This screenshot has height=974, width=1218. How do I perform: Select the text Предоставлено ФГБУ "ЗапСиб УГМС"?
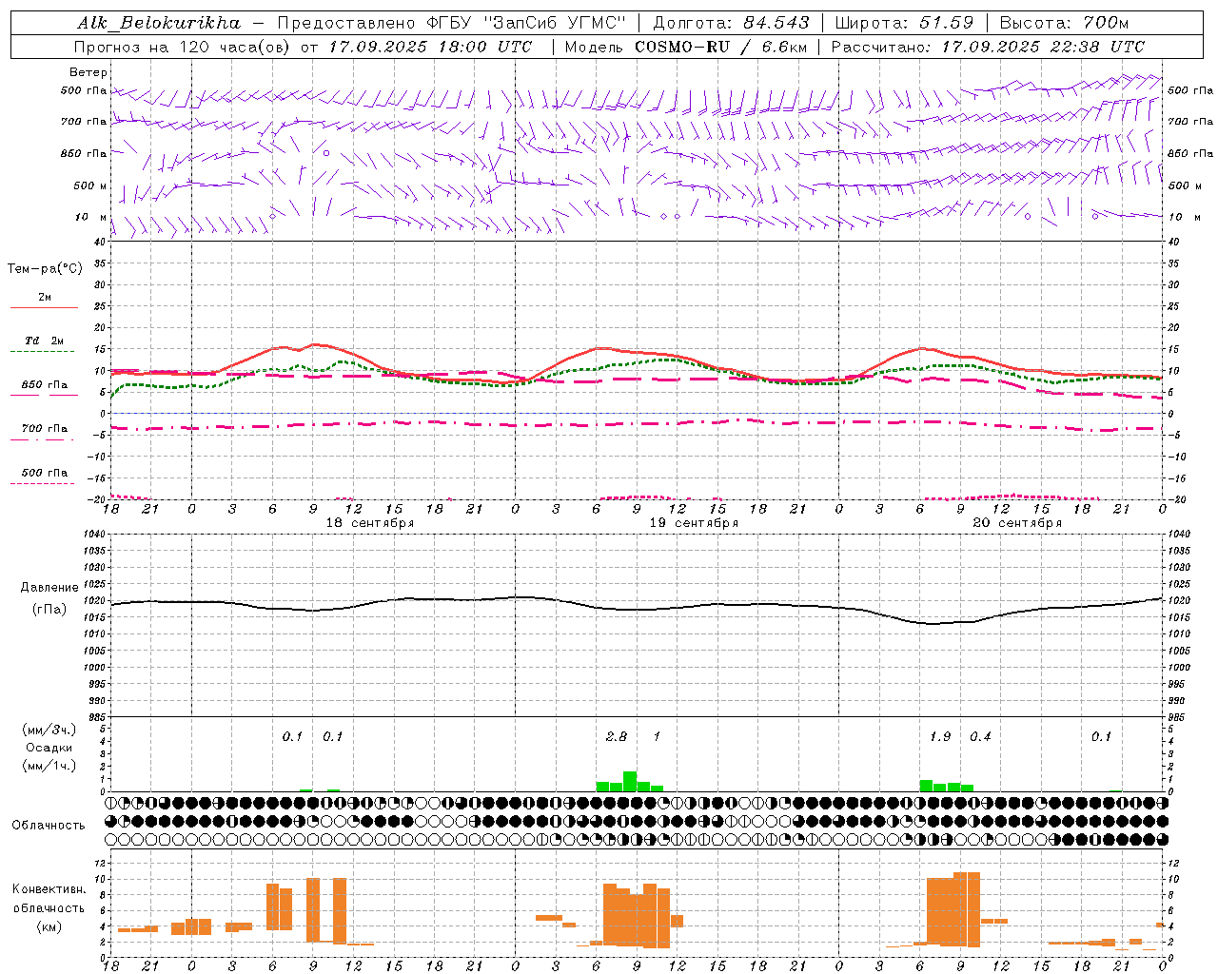[x=452, y=22]
